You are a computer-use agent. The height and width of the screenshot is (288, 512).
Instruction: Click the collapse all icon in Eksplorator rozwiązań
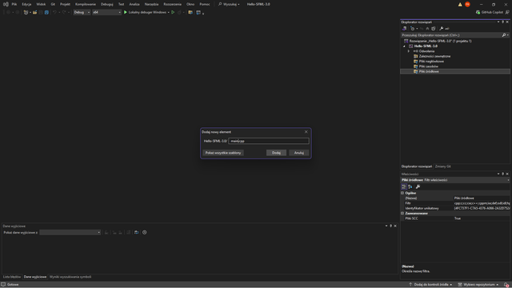427,29
